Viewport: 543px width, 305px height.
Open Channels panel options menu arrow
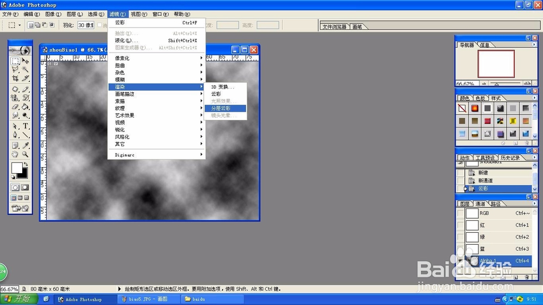point(534,204)
